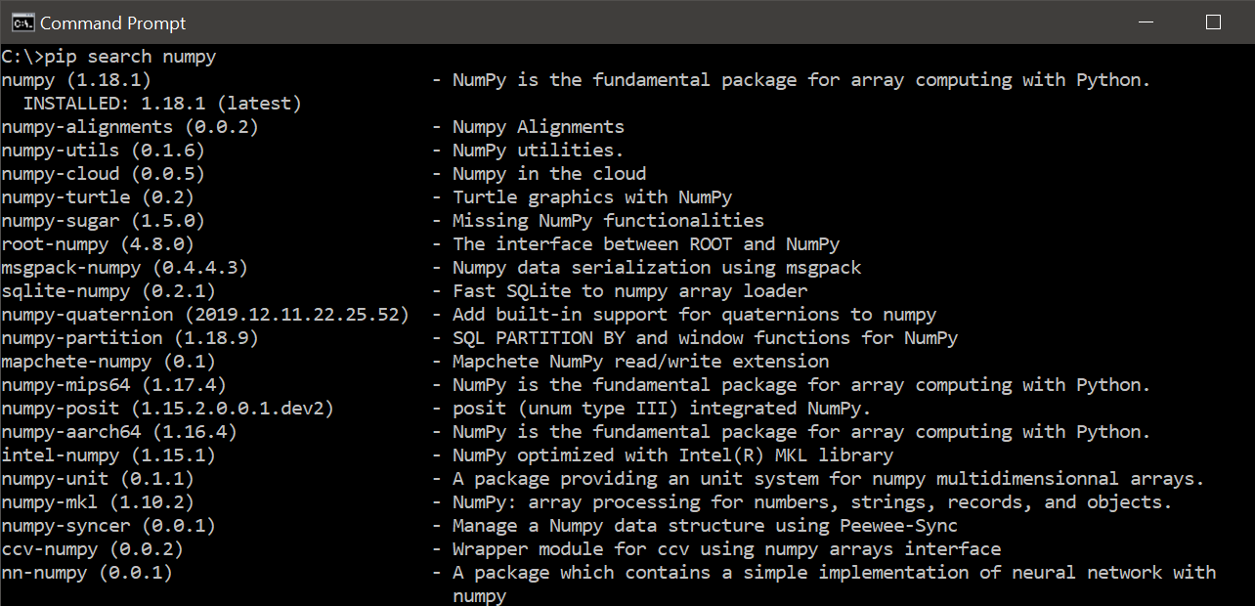Select the numpy-alignments (0.0.2) entry
Viewport: 1255px width, 606px height.
tap(130, 127)
